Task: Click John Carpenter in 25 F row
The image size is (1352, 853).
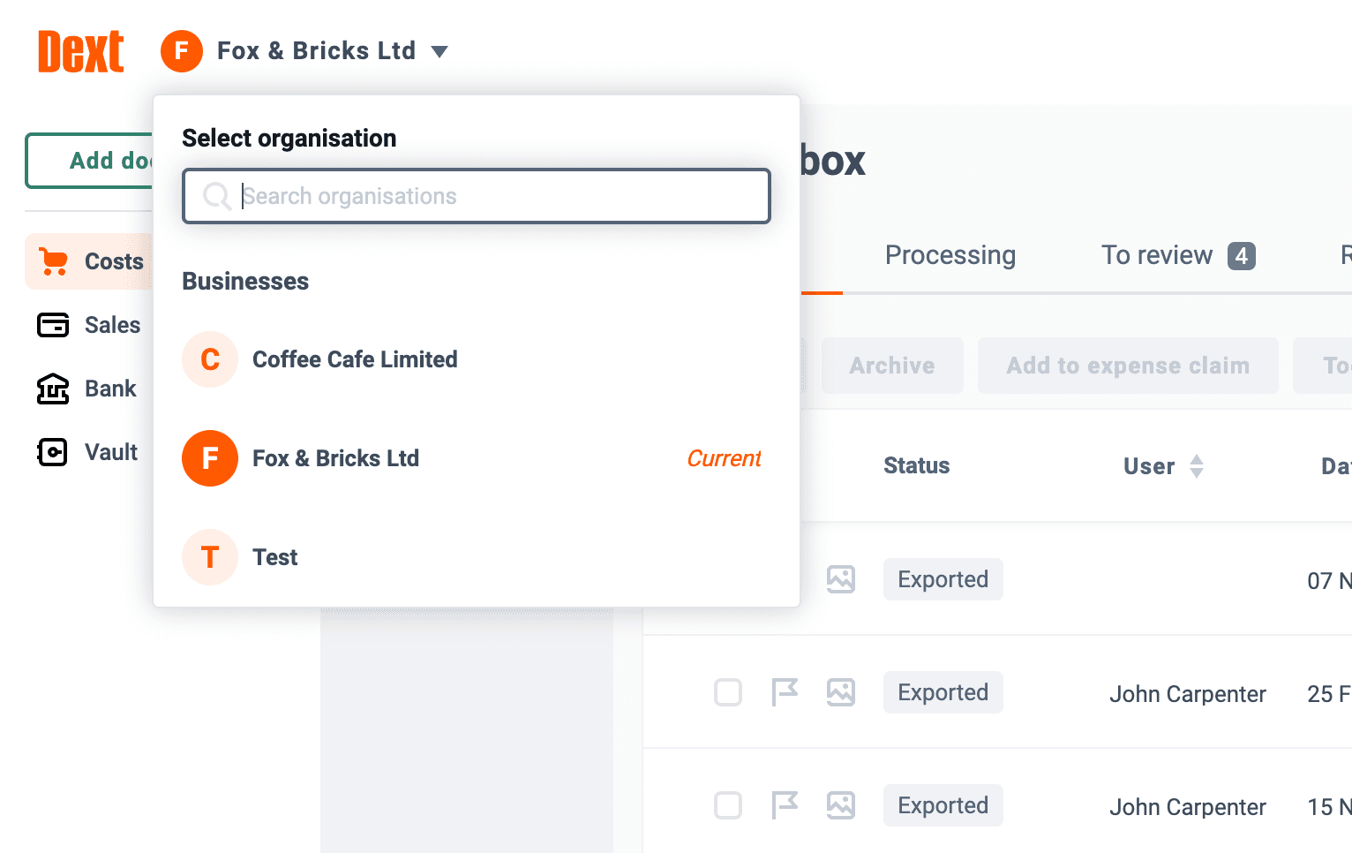Action: click(x=1188, y=694)
